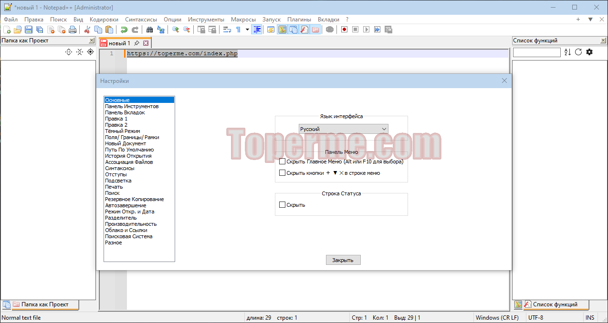Enable Скрыть Главное Меню checkbox
Screen dimensions: 608x323
(x=283, y=161)
